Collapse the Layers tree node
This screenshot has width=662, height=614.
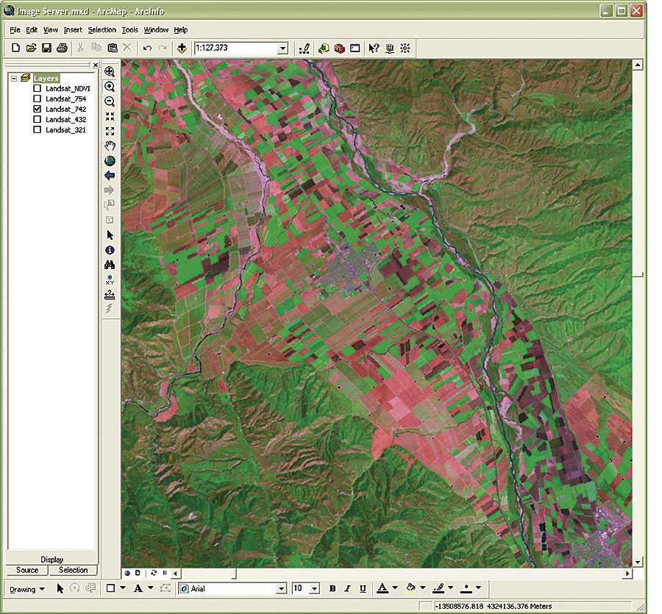coord(14,78)
